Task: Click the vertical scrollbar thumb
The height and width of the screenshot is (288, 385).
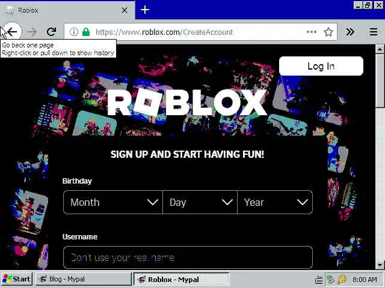Action: [380, 80]
